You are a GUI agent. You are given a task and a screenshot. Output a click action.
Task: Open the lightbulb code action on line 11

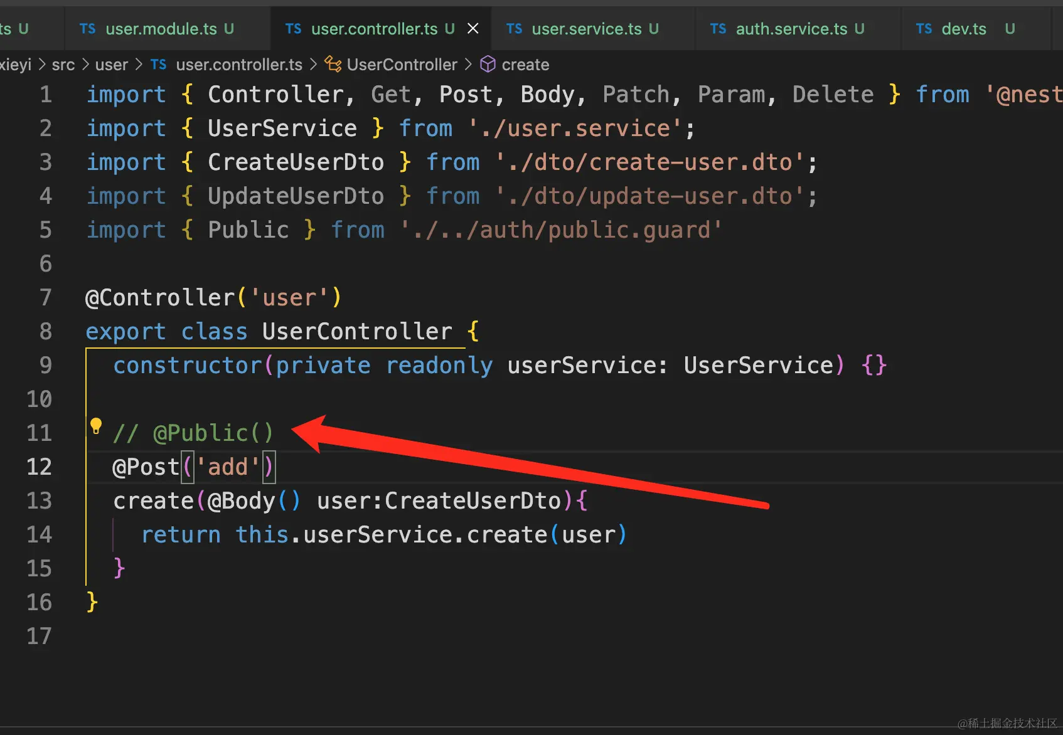(96, 426)
